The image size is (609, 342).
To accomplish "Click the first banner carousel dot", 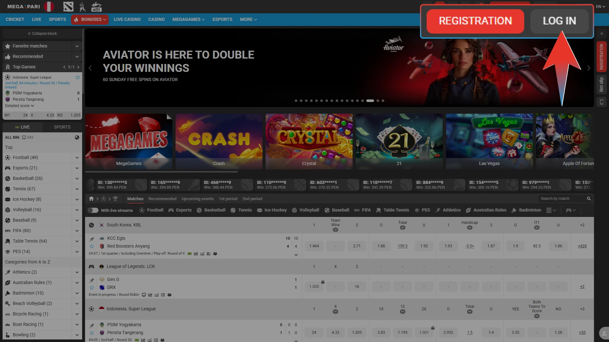I will [x=296, y=101].
